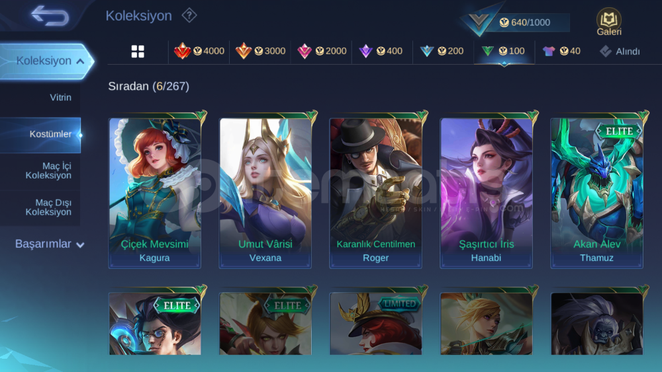
Task: Toggle the Alındı owned filter
Action: pos(620,52)
